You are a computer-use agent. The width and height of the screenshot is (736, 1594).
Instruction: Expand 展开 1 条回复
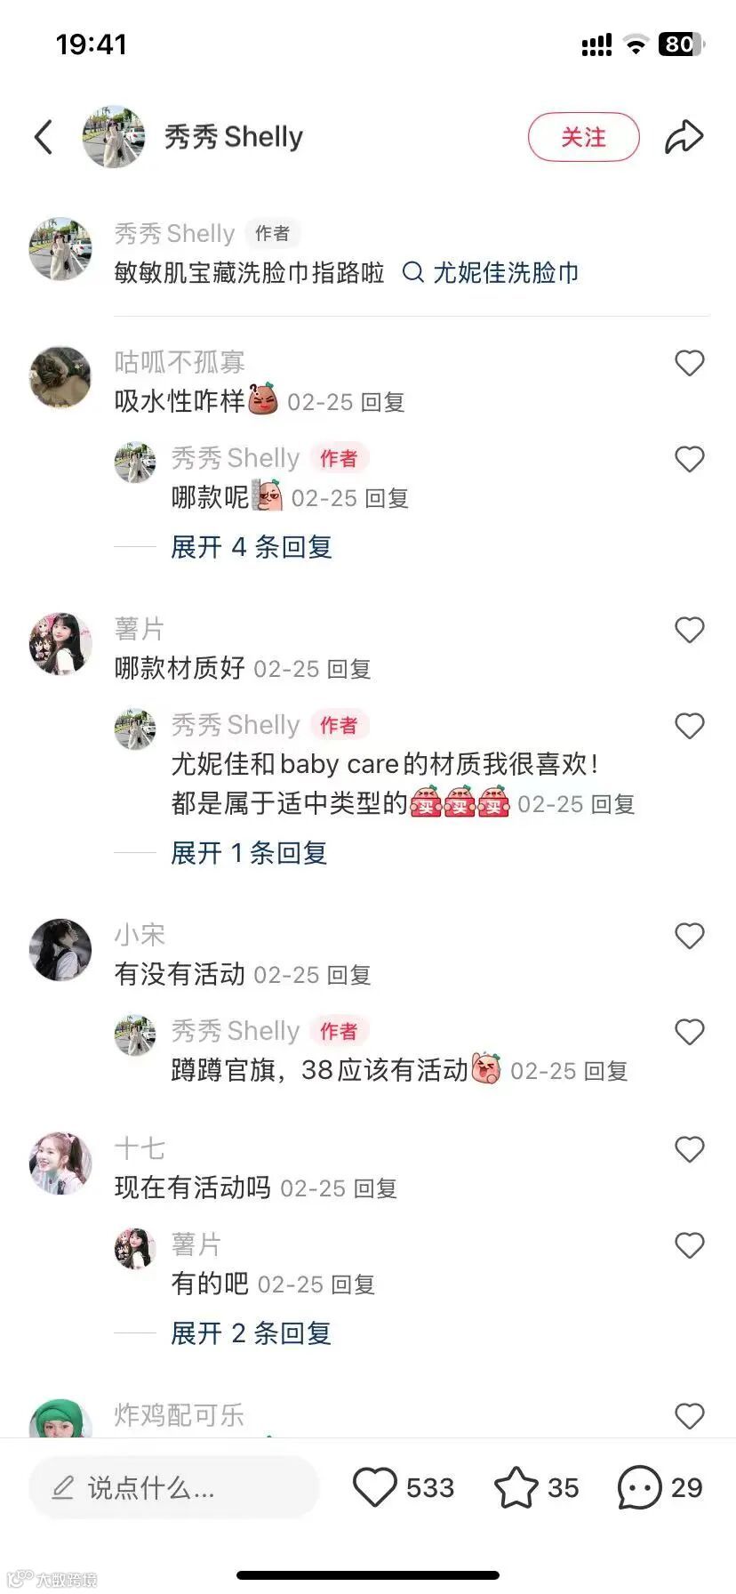(x=249, y=853)
